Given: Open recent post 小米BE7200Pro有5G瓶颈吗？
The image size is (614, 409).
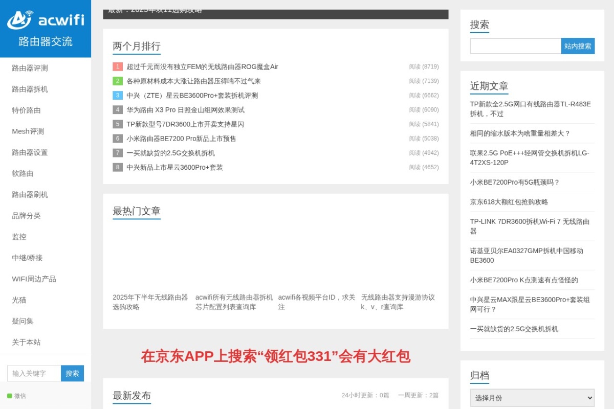Looking at the screenshot, I should [x=515, y=182].
